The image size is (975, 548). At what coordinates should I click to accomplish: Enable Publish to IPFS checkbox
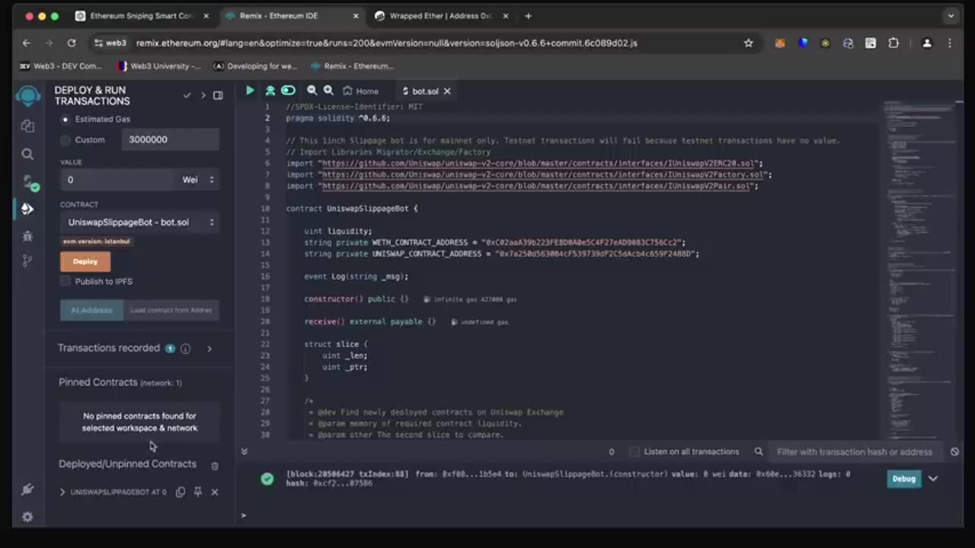pyautogui.click(x=66, y=282)
